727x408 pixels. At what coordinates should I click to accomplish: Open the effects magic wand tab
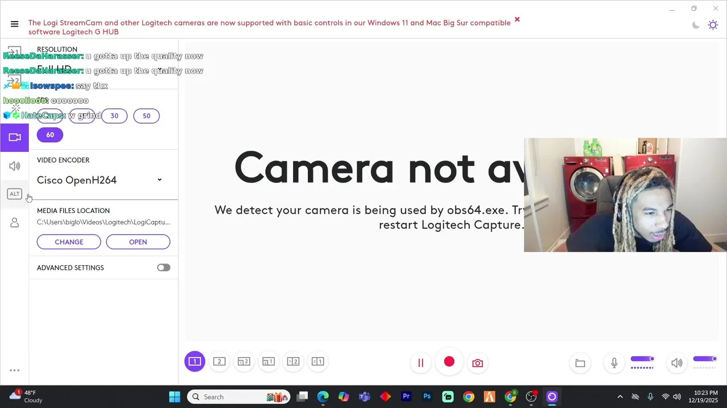[14, 109]
